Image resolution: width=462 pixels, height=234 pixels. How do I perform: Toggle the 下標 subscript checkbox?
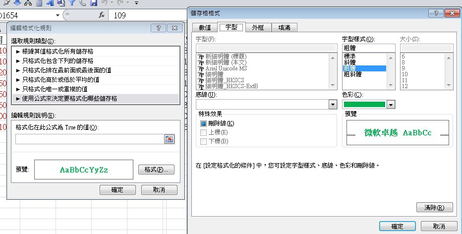204,141
